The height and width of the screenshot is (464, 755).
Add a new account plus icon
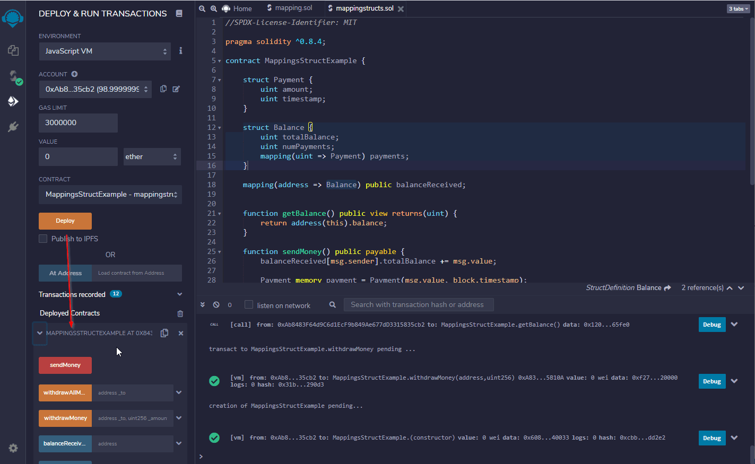(74, 74)
